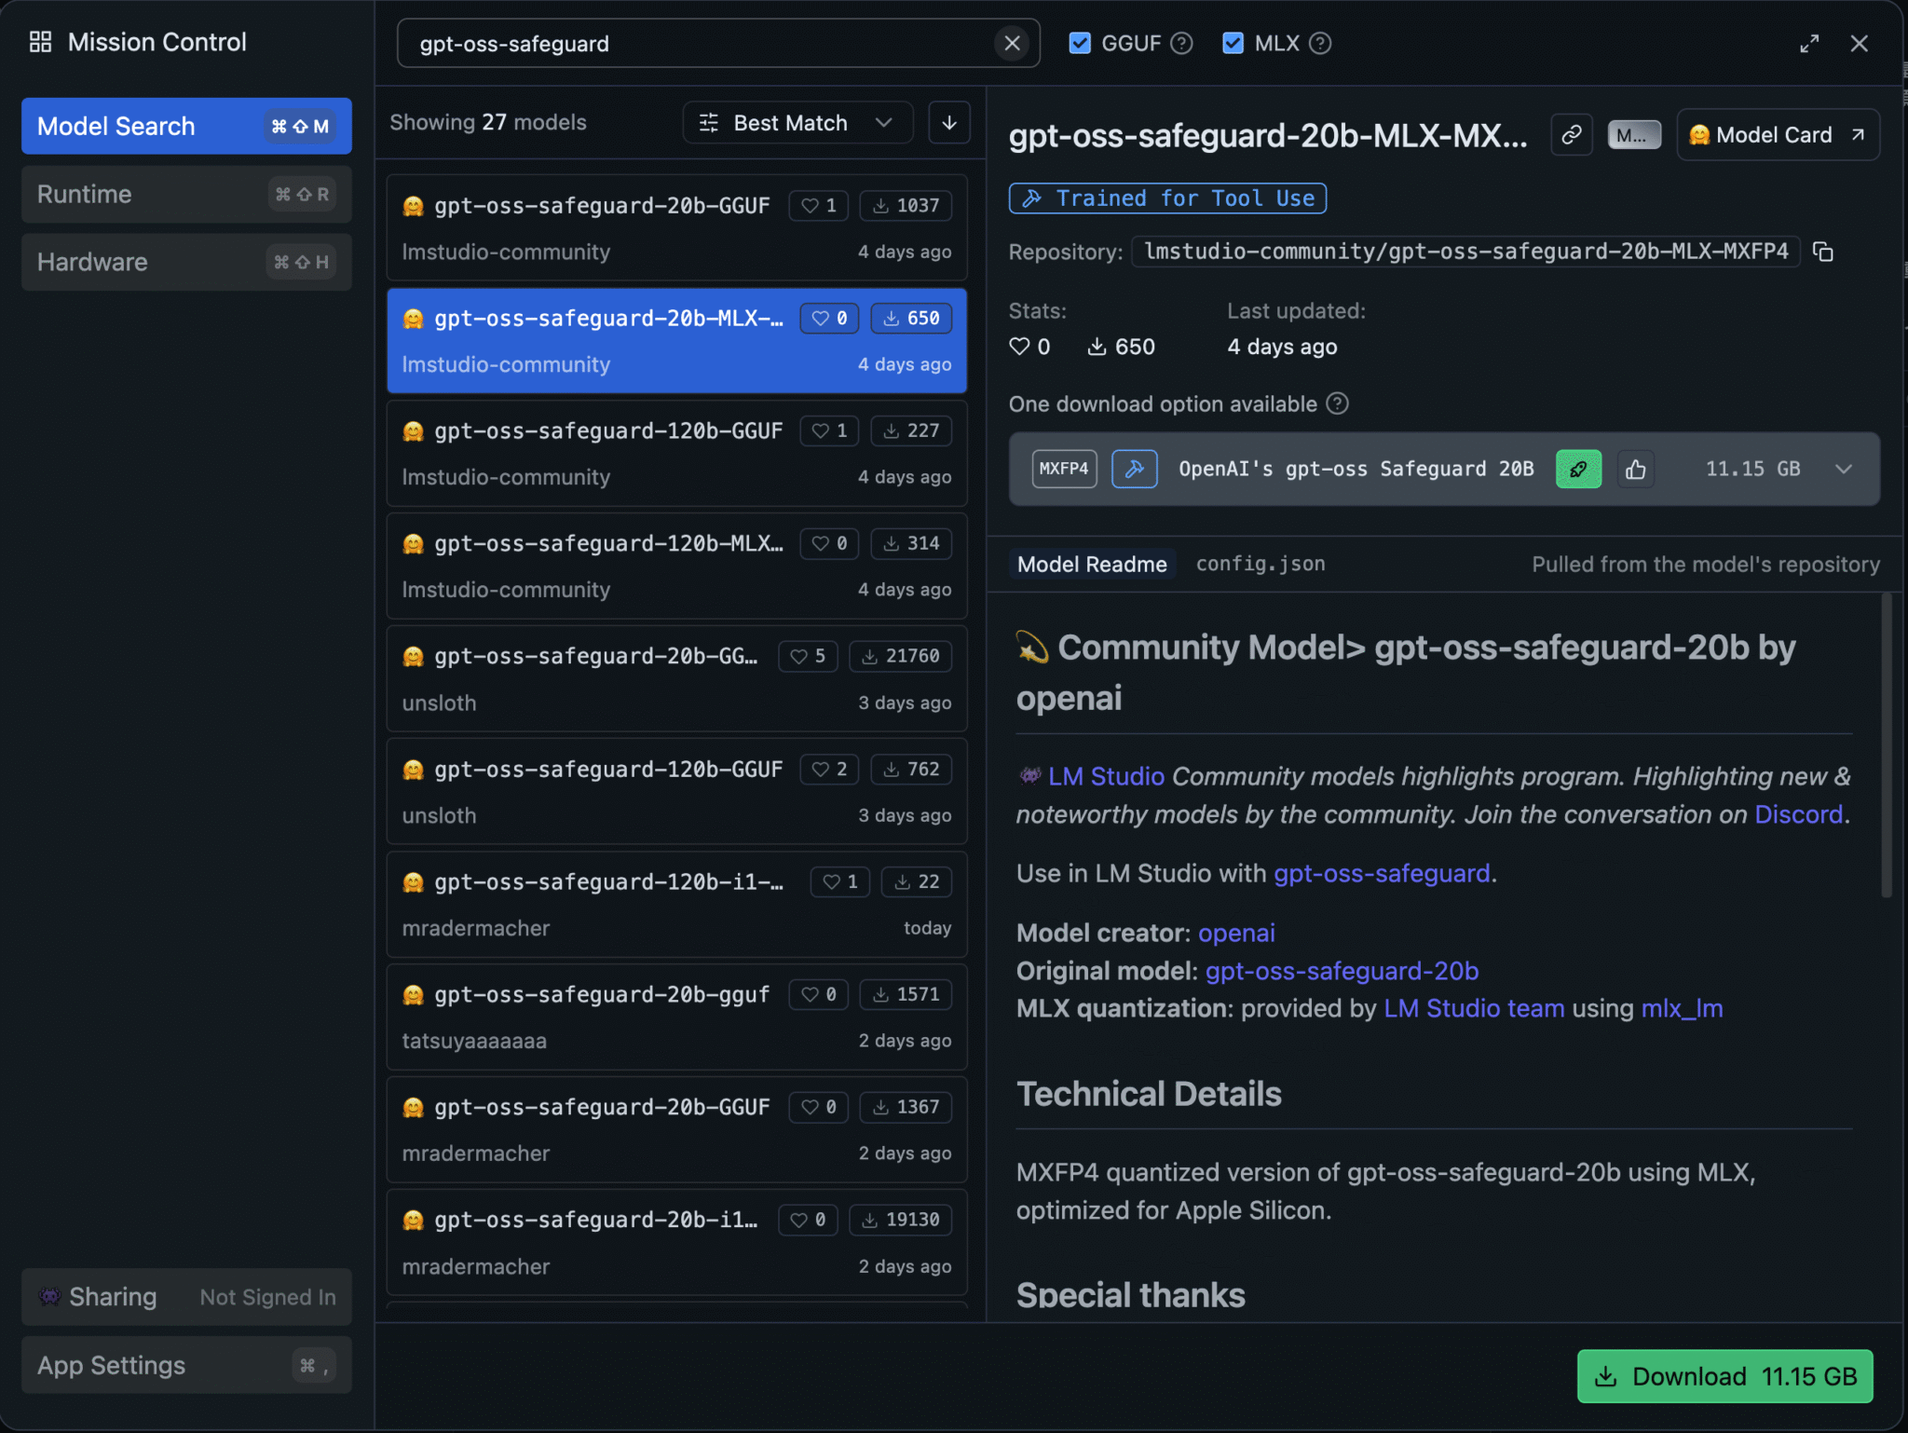The width and height of the screenshot is (1908, 1433).
Task: Click the green rocket icon on the MXFP4 row
Action: [x=1578, y=469]
